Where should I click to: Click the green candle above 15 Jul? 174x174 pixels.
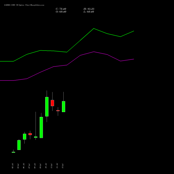64,106
